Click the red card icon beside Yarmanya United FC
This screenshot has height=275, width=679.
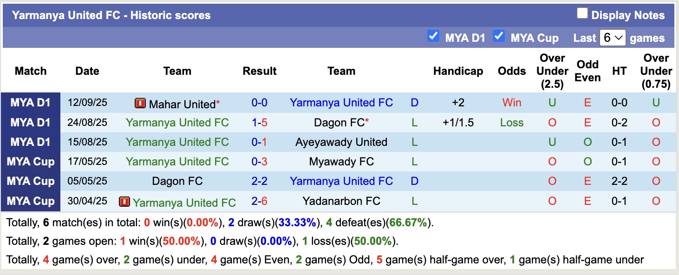click(124, 202)
